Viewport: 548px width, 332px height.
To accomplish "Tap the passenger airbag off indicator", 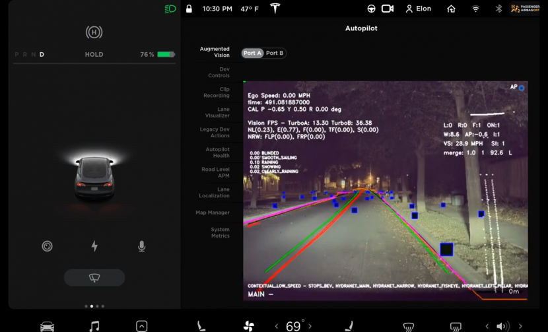I will coord(525,9).
